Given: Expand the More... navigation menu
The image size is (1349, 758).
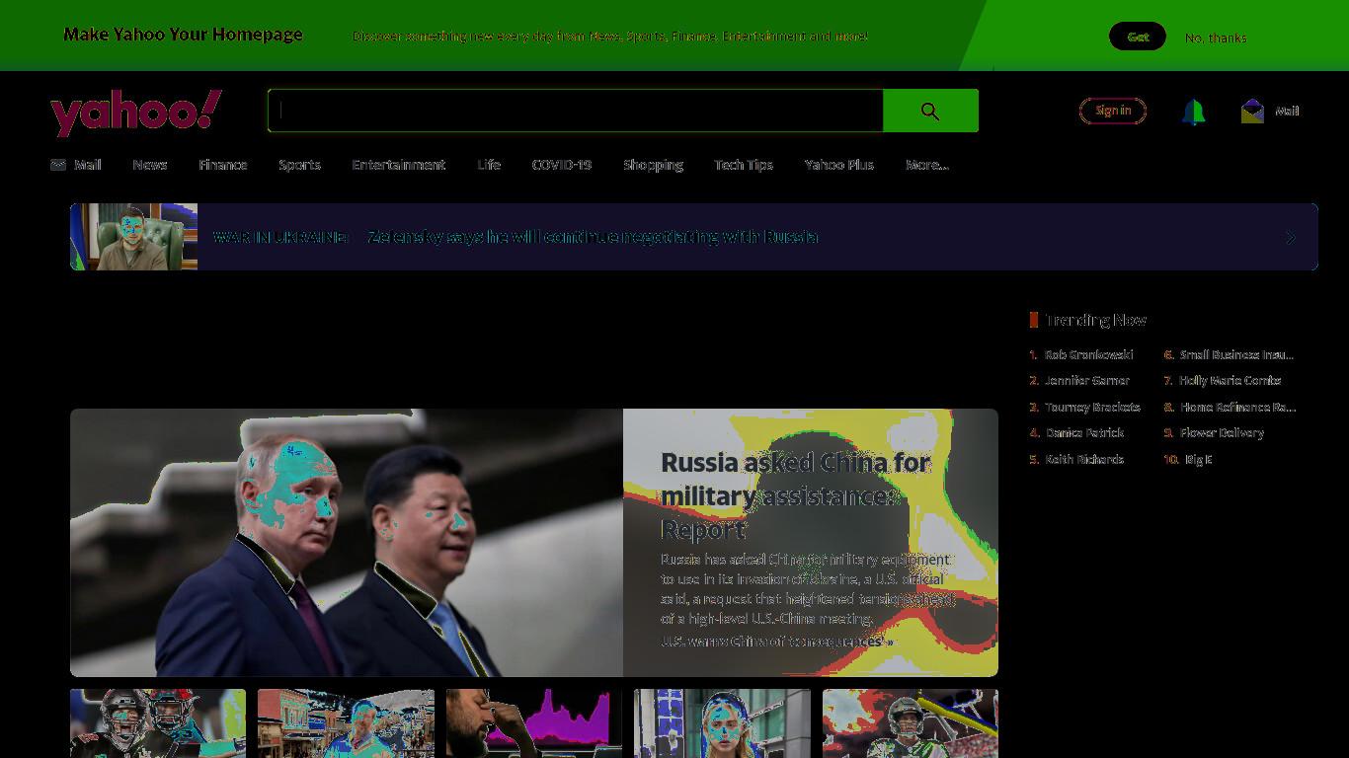Looking at the screenshot, I should coord(927,165).
